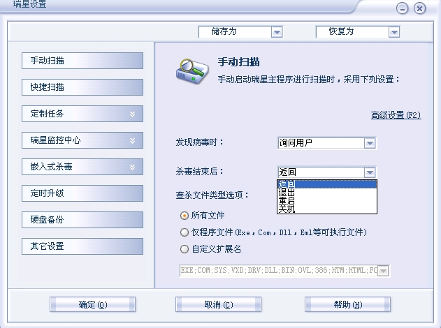Switch to 快捷扫描 settings page
Image resolution: width=441 pixels, height=328 pixels.
(82, 87)
